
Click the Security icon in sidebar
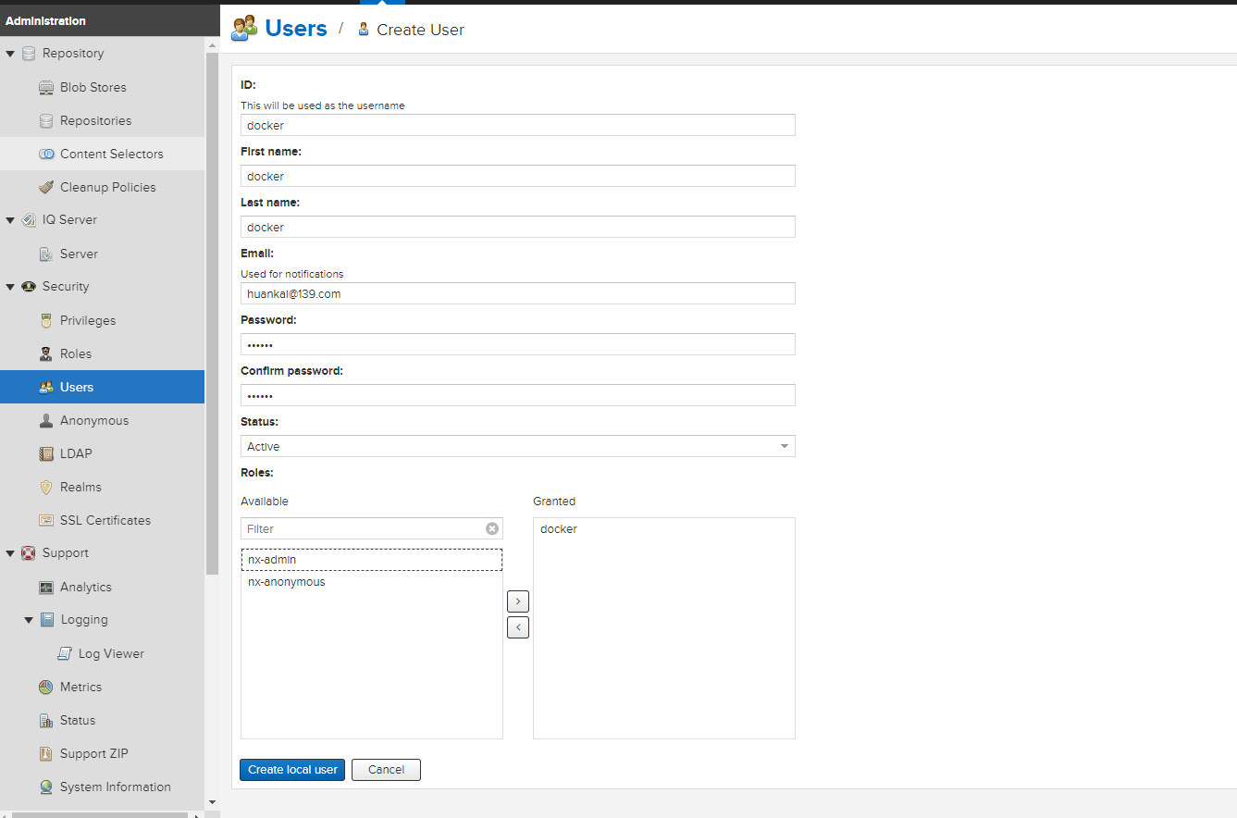point(29,287)
